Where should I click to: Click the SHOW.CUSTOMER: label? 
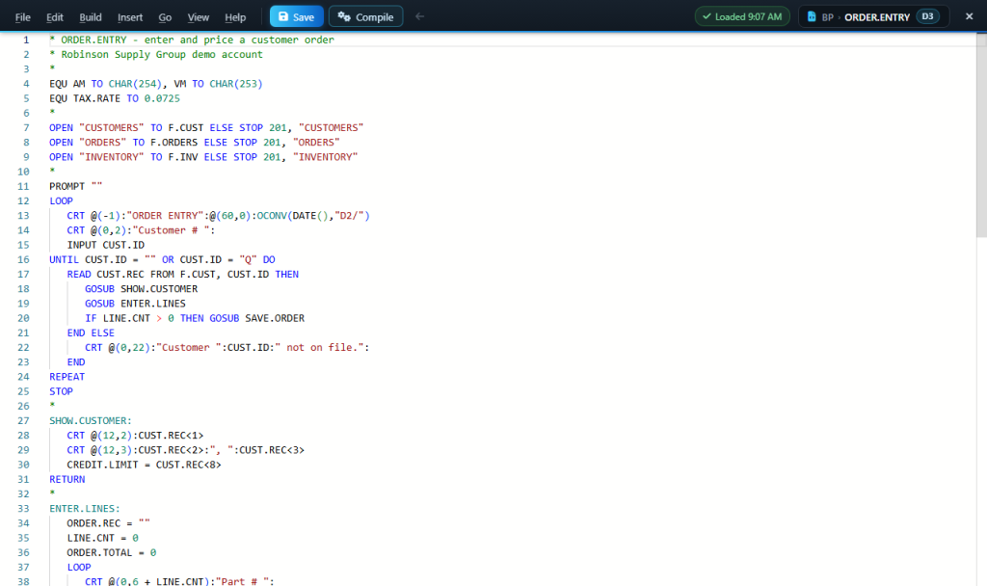pos(91,420)
